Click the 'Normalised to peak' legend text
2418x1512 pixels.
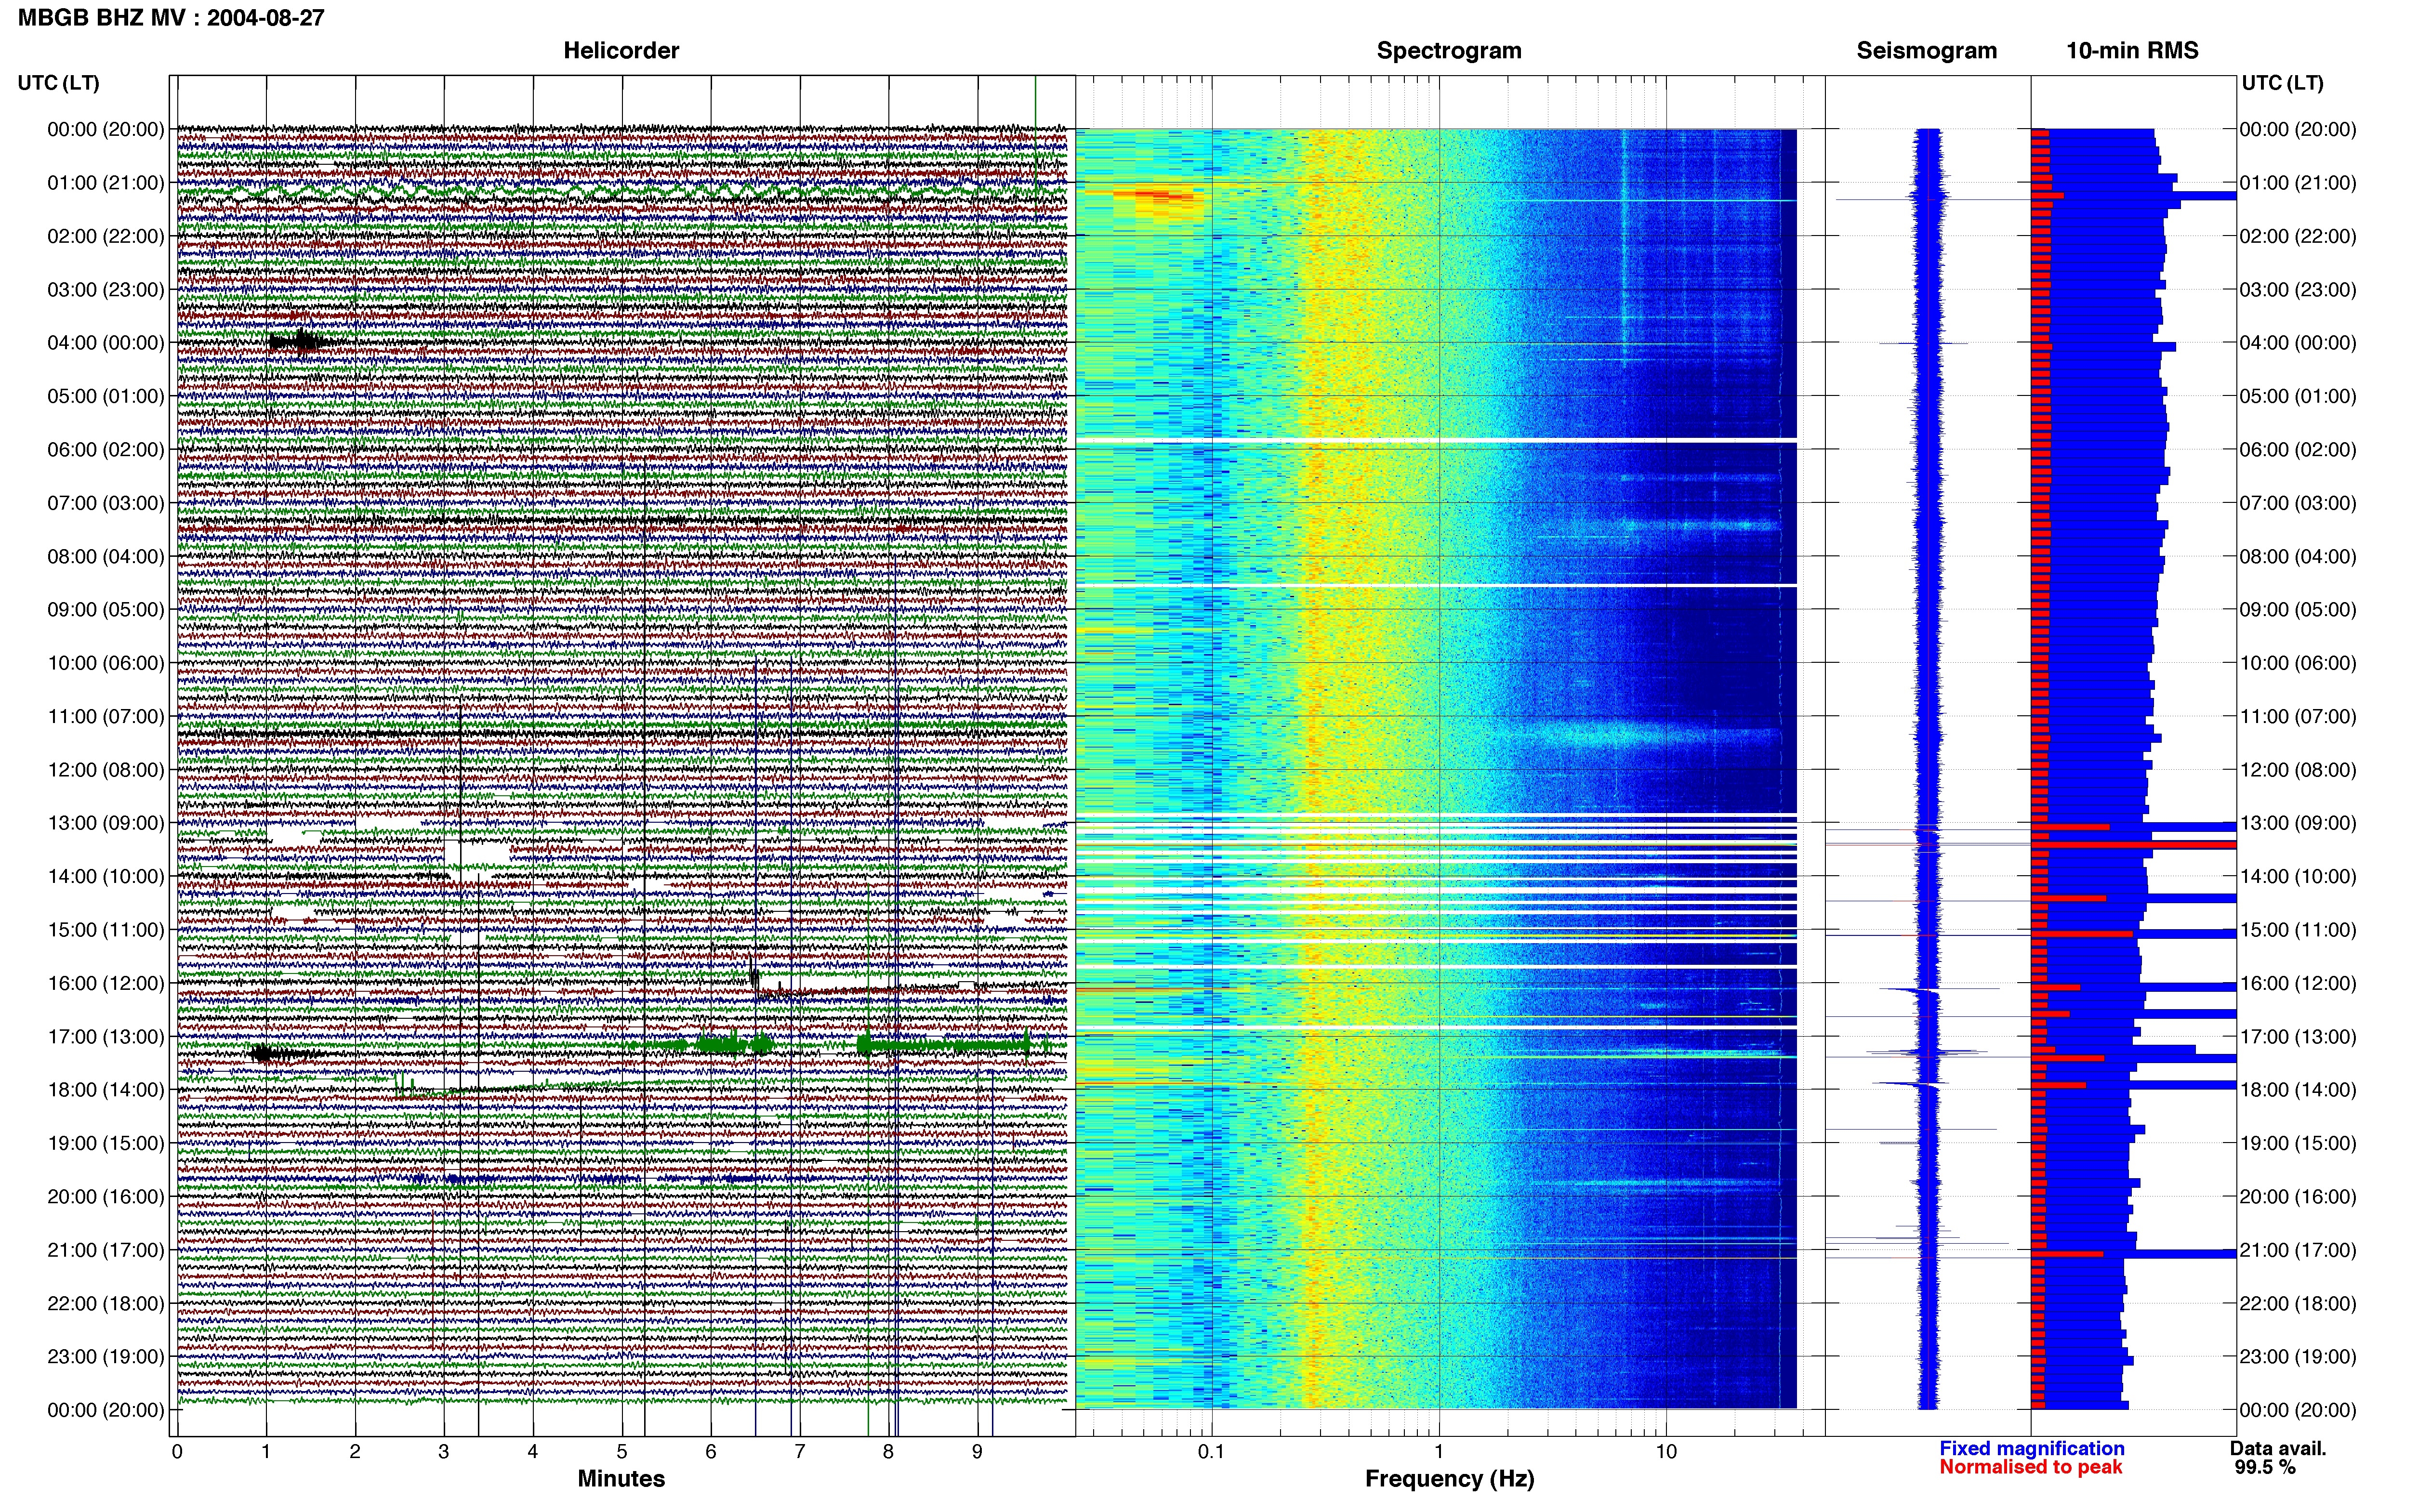pos(2030,1467)
